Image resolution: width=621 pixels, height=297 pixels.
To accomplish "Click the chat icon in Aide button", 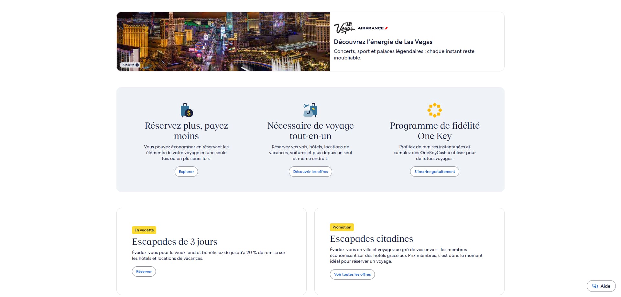I will point(595,286).
